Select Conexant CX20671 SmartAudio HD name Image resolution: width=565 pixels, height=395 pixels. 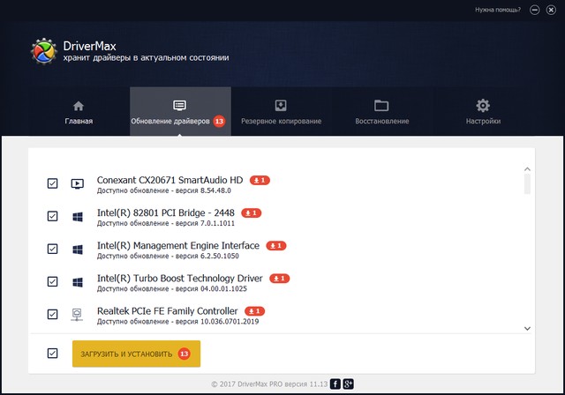coord(170,180)
